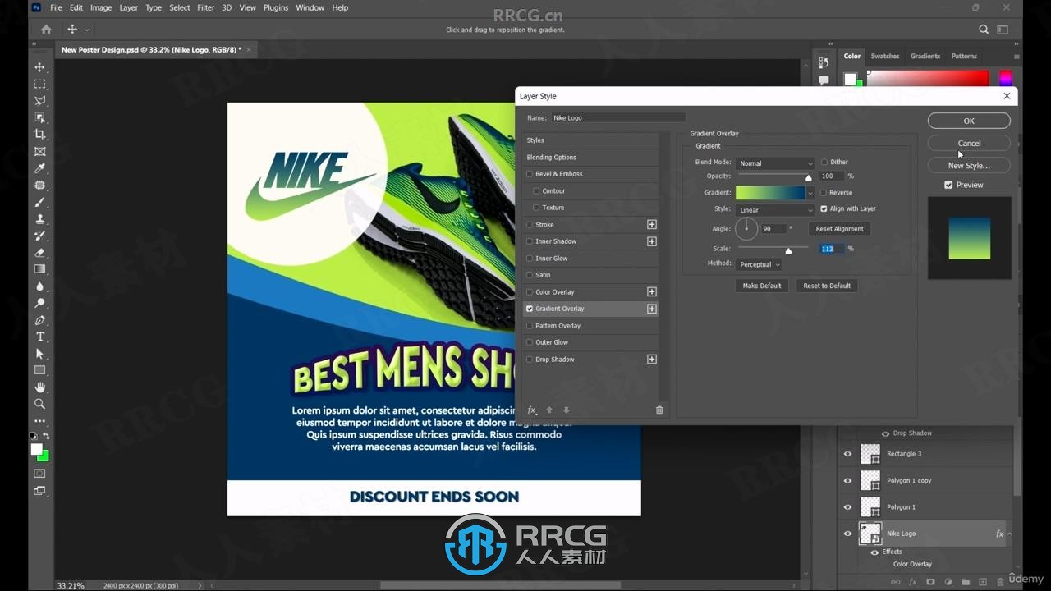This screenshot has height=591, width=1051.
Task: Enable the Outer Glow checkbox
Action: click(530, 342)
